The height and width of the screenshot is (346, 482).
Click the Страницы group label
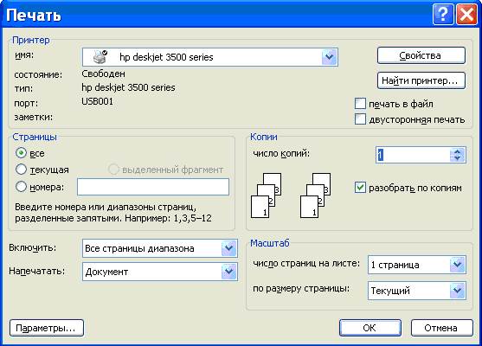35,137
